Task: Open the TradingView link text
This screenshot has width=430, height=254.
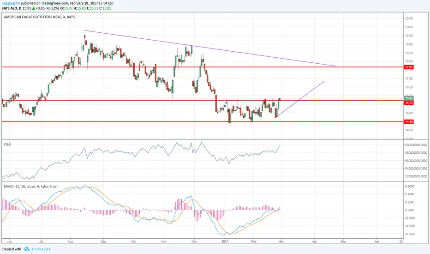Action: coord(41,249)
